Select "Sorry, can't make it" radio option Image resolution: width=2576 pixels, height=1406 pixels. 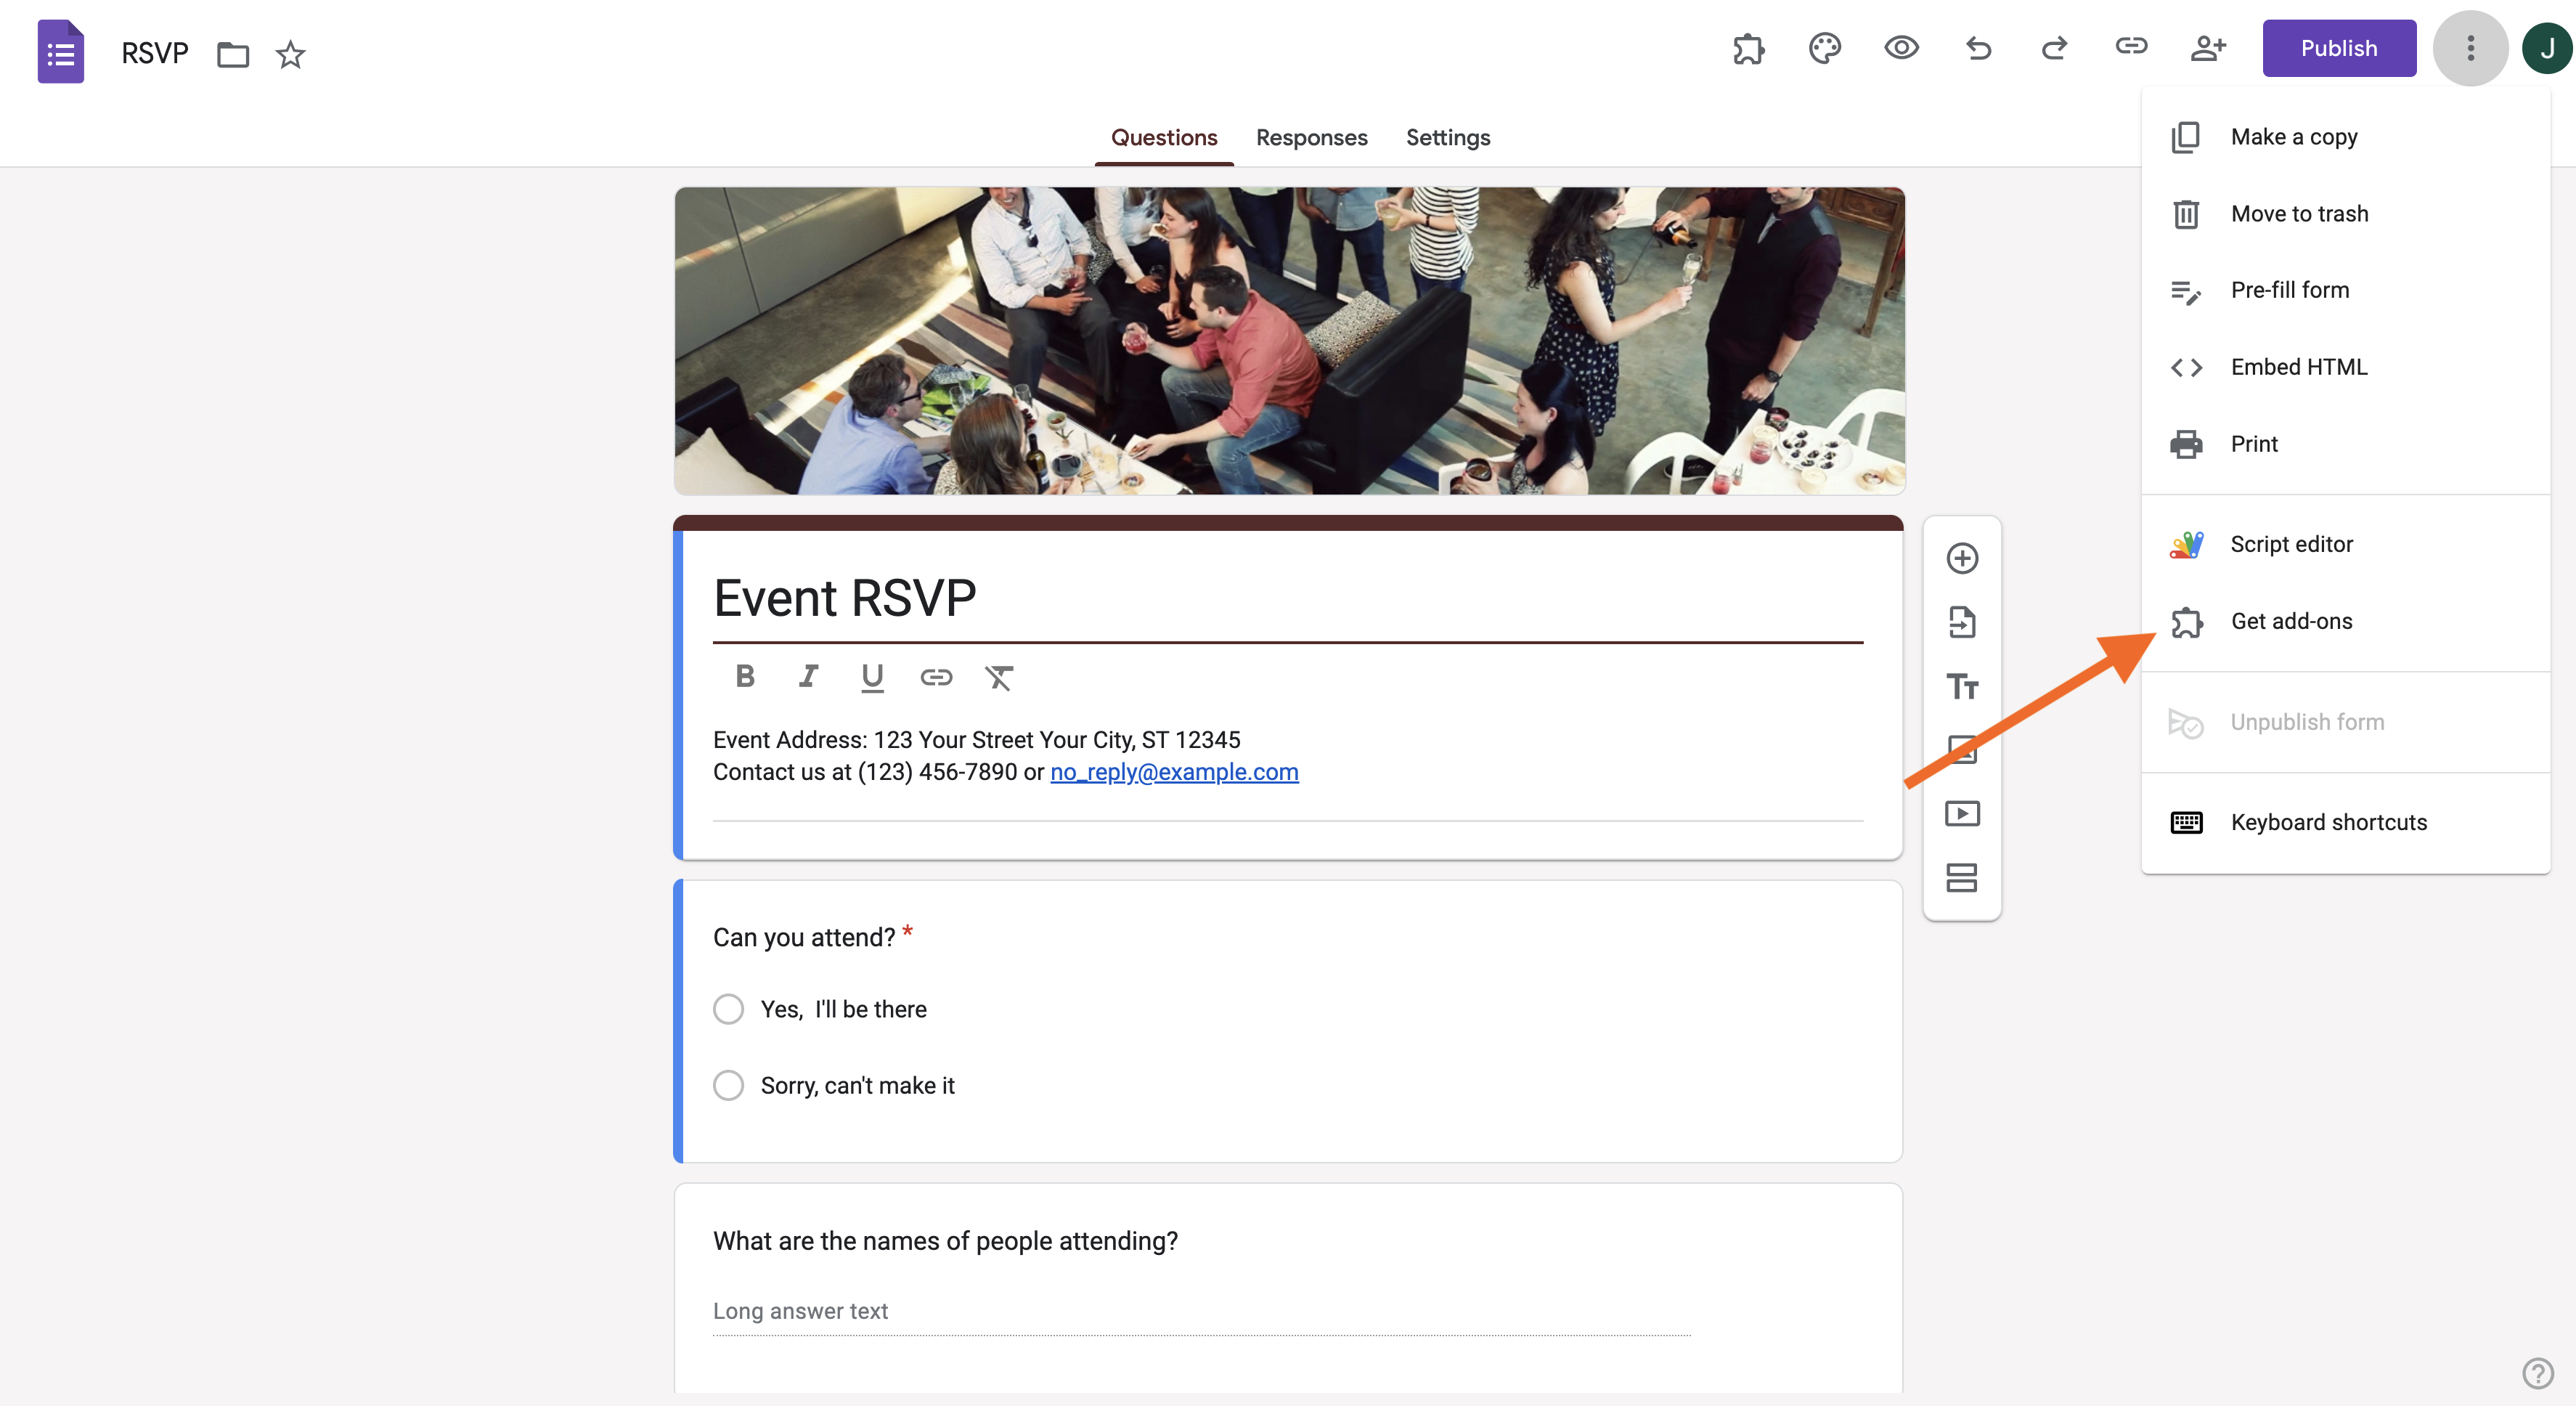pos(728,1085)
